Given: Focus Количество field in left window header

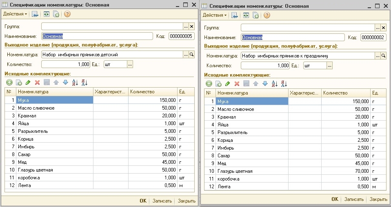Looking at the screenshot, I should [66, 64].
